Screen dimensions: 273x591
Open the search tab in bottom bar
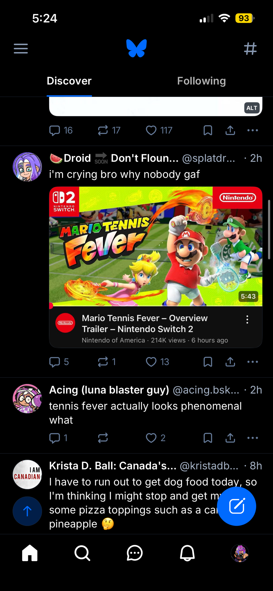tap(82, 553)
